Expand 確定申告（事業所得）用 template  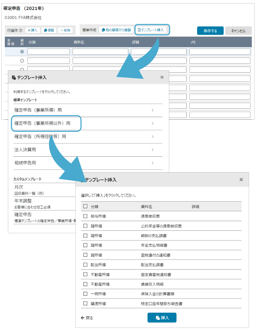[x=152, y=110]
